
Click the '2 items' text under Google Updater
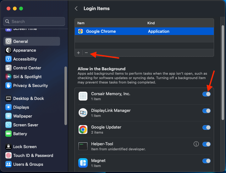tap(97, 132)
